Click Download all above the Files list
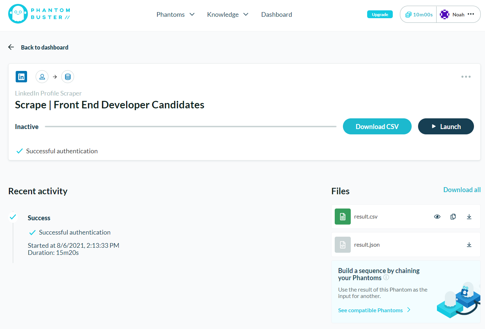 point(462,190)
